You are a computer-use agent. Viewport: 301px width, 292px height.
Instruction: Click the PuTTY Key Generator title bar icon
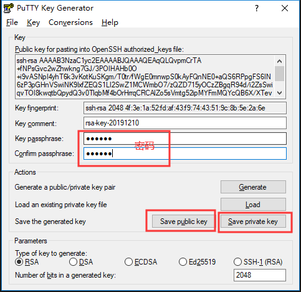[x=9, y=8]
